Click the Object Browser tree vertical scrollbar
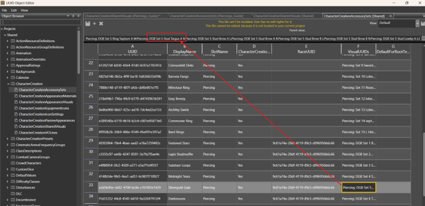This screenshot has width=425, height=206. click(x=78, y=52)
